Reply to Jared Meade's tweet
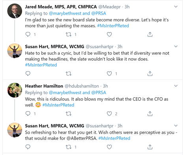This screenshot has height=155, width=183. (28, 34)
